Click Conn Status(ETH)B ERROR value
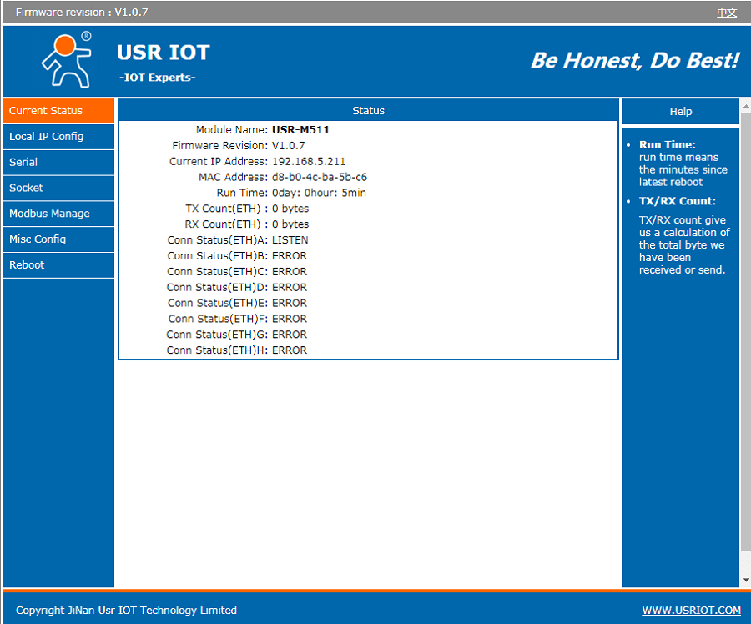The image size is (751, 624). (x=290, y=256)
